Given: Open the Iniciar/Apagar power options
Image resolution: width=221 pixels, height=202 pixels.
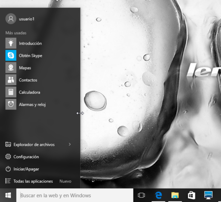Looking at the screenshot, I should tap(22, 169).
